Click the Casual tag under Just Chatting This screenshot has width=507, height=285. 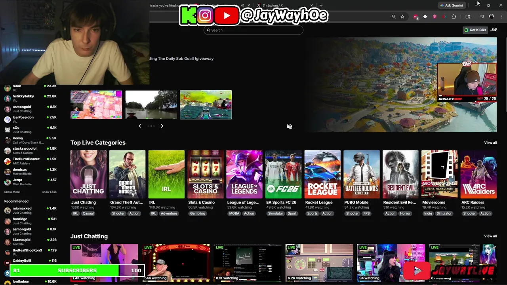tap(88, 213)
